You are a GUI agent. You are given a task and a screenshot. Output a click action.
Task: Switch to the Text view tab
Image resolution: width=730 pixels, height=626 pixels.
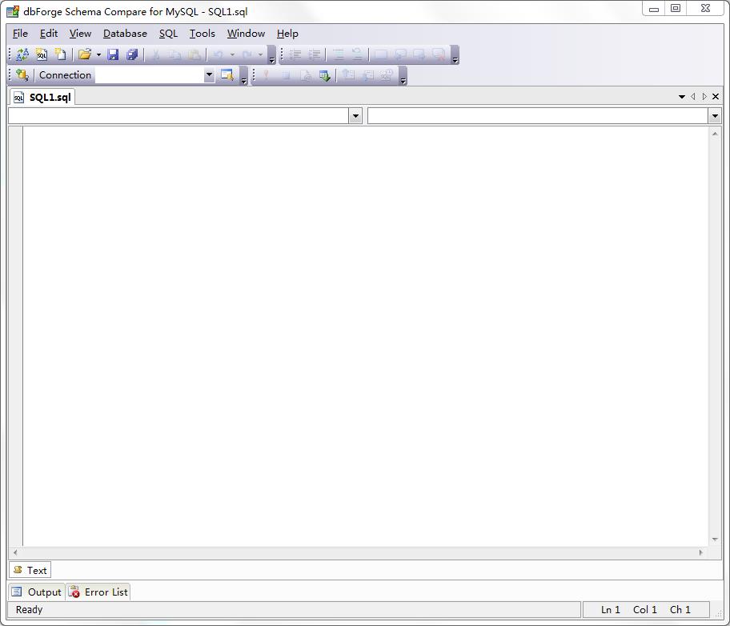click(x=30, y=570)
